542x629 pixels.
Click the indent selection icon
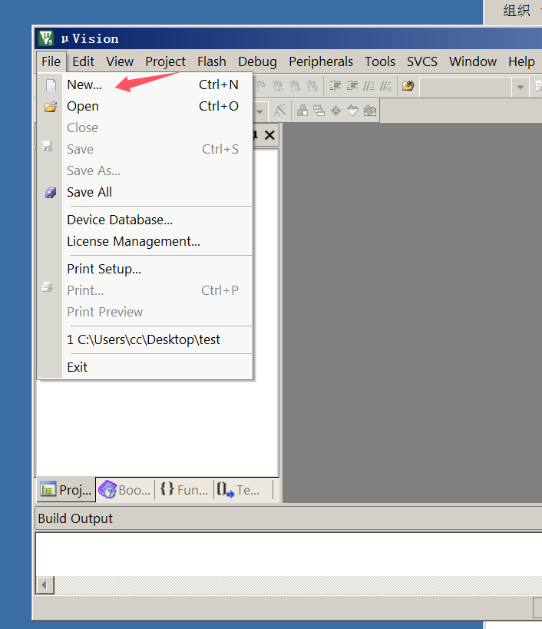335,86
